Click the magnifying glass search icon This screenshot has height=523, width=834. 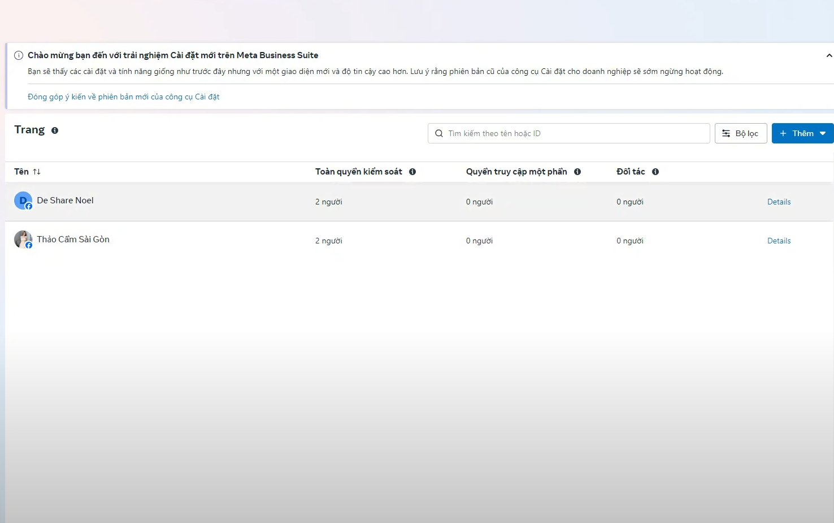click(x=439, y=134)
